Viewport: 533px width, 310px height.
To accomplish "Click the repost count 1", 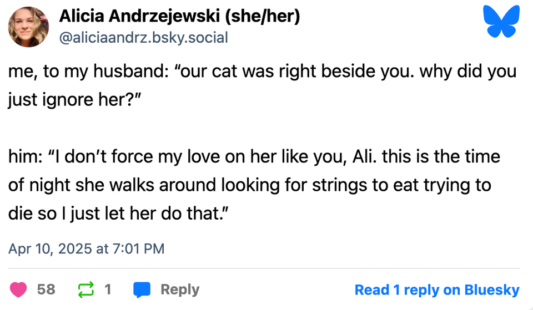I will pos(108,289).
